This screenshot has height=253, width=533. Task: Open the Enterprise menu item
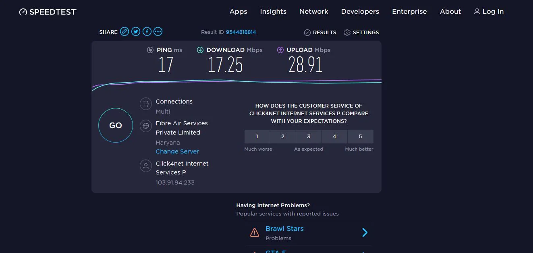409,12
